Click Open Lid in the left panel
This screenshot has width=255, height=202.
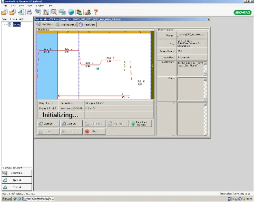(17, 180)
